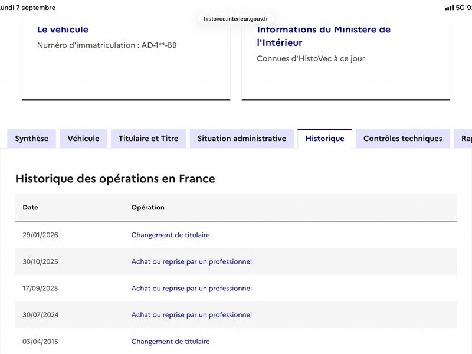The width and height of the screenshot is (472, 354).
Task: Select the Situation administrative tab
Action: click(x=242, y=139)
